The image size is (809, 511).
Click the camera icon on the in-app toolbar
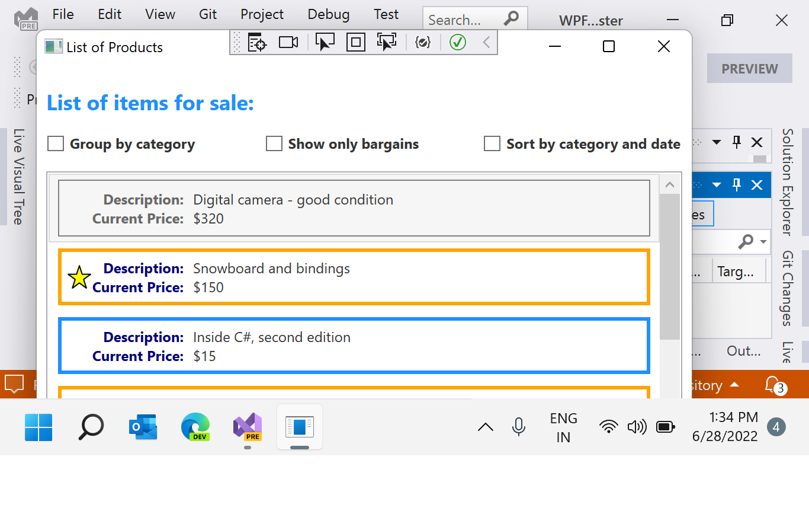pyautogui.click(x=288, y=42)
